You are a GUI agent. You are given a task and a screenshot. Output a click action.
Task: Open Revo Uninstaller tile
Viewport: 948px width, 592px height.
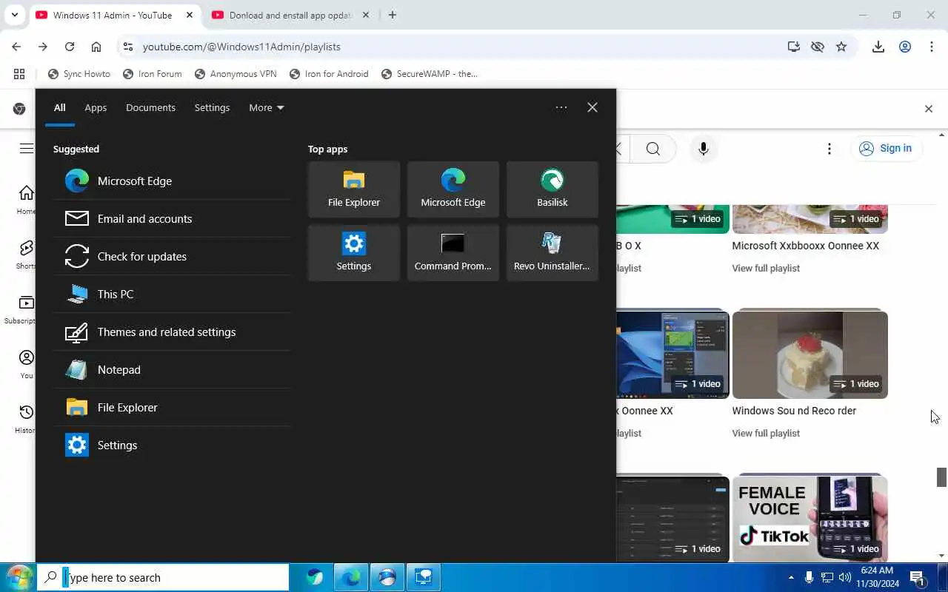coord(553,253)
